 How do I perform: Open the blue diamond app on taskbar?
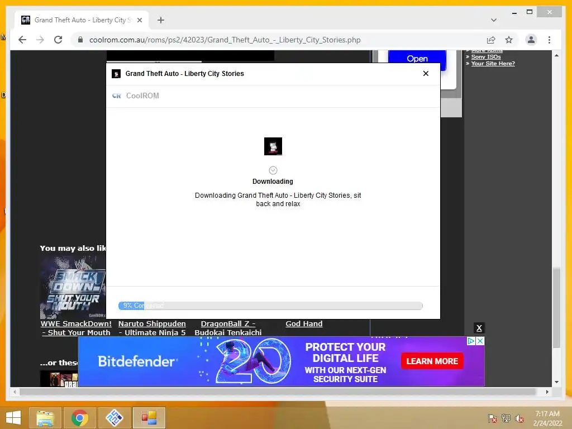pyautogui.click(x=114, y=418)
